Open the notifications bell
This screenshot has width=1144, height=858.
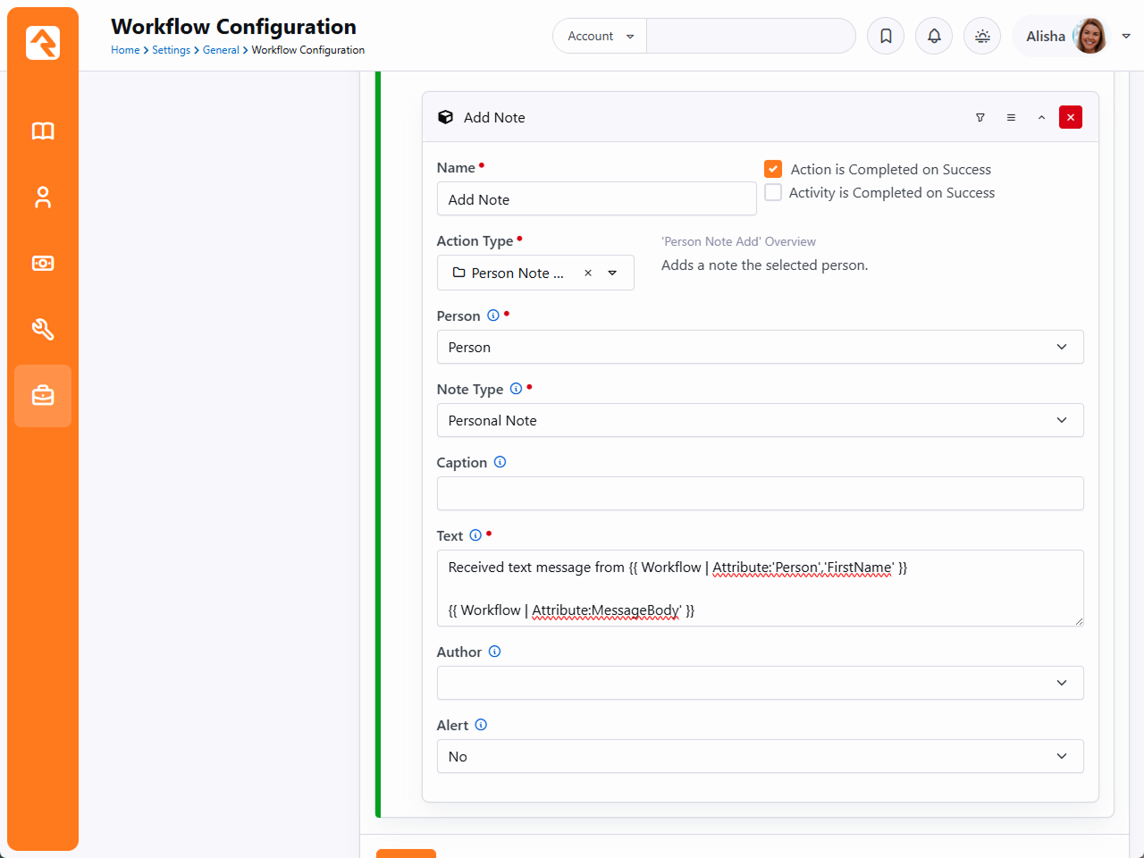point(934,36)
